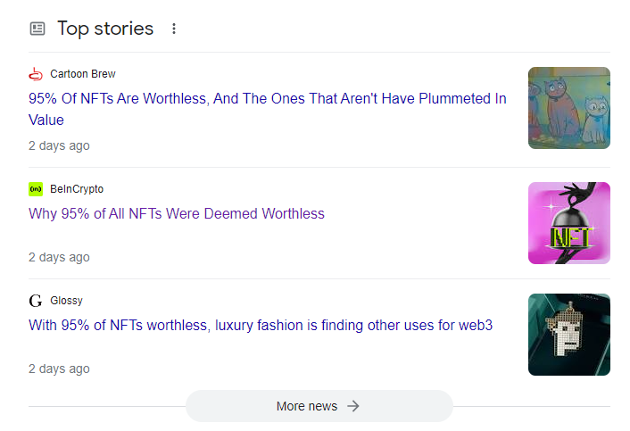Open the luxury fashion web3 article link
Screen dimensions: 630x431
[x=261, y=325]
